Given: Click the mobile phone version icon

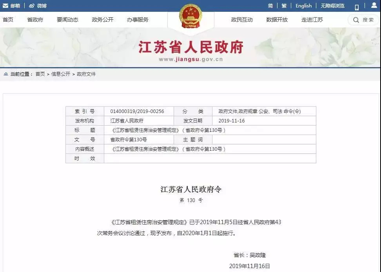Looking at the screenshot, I should pos(357,7).
